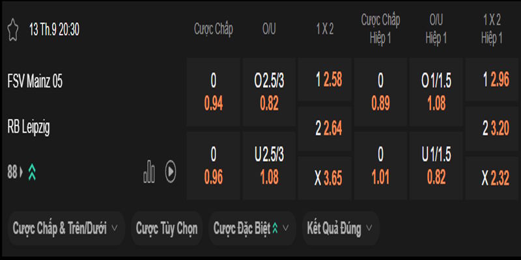
Task: Open the Kết Quả Đúng dropdown
Action: 341,228
